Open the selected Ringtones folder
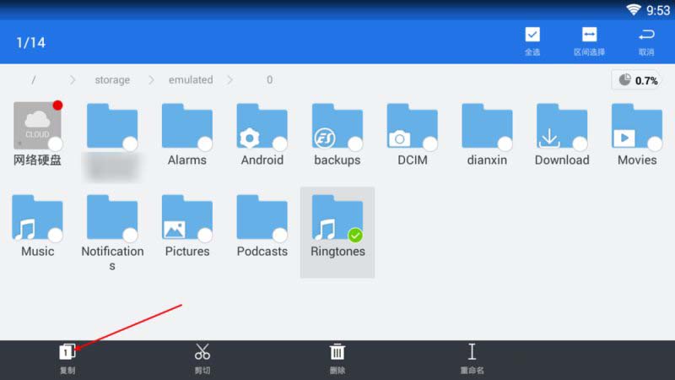 337,217
